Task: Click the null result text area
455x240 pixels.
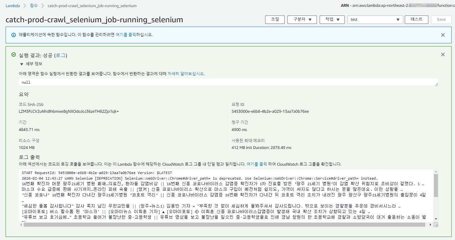Action: [229, 82]
